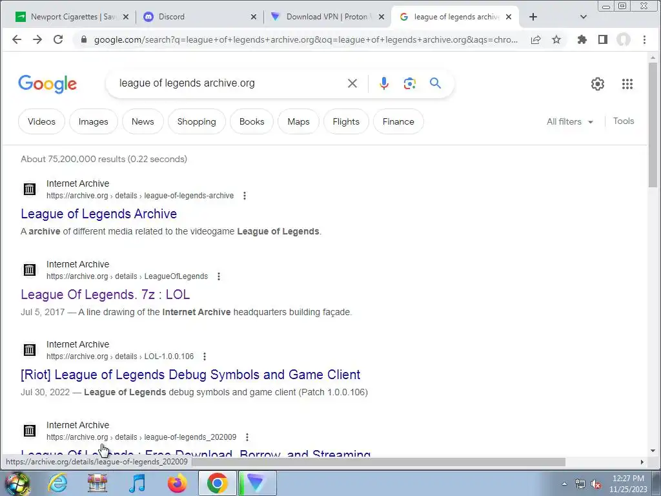Filter results by Maps
Image resolution: width=661 pixels, height=496 pixels.
[298, 121]
